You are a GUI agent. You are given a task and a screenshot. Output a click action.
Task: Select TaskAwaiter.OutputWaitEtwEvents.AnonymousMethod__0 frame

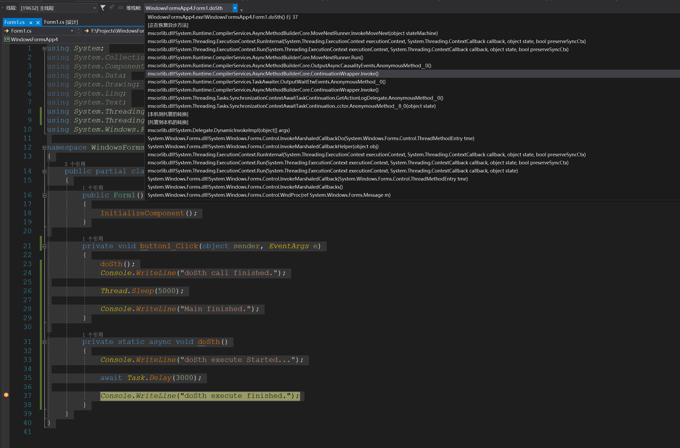click(267, 82)
